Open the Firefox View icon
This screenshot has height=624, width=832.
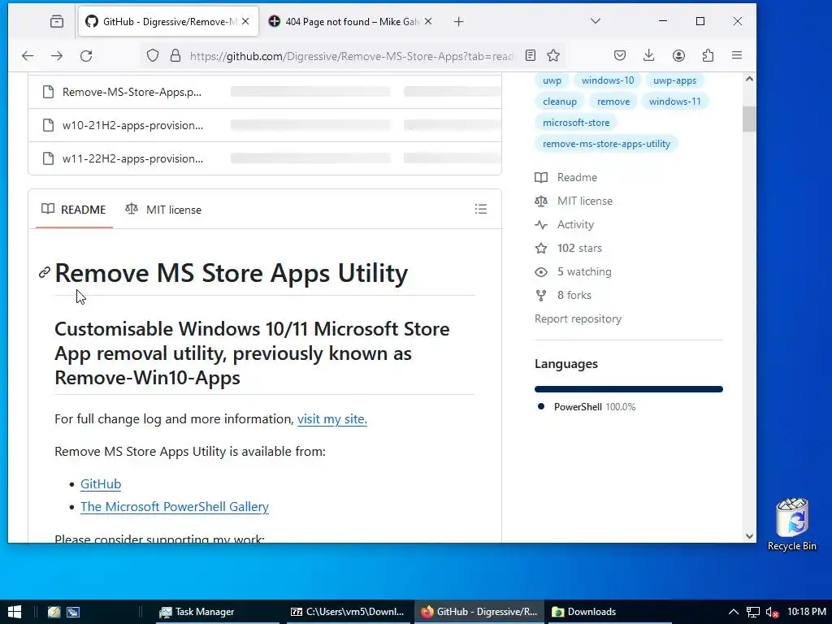[57, 21]
